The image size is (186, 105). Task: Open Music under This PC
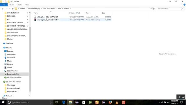(9, 61)
